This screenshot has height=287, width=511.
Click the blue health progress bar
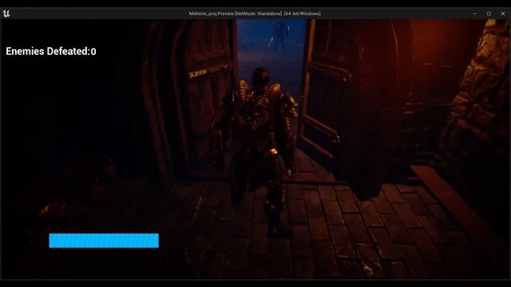pos(104,241)
